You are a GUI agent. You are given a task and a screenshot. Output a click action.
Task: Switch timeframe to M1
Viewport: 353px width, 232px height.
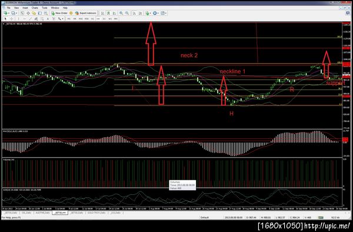69,19
